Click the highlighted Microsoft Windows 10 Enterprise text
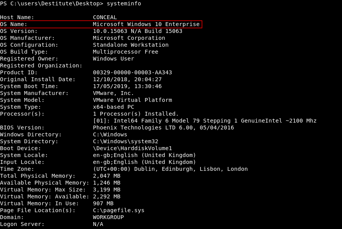 [146, 24]
